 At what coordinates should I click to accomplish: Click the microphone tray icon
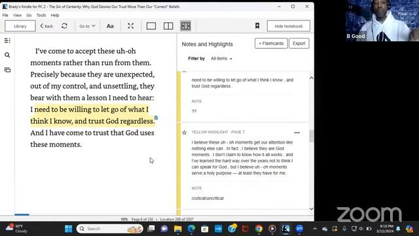344,229
